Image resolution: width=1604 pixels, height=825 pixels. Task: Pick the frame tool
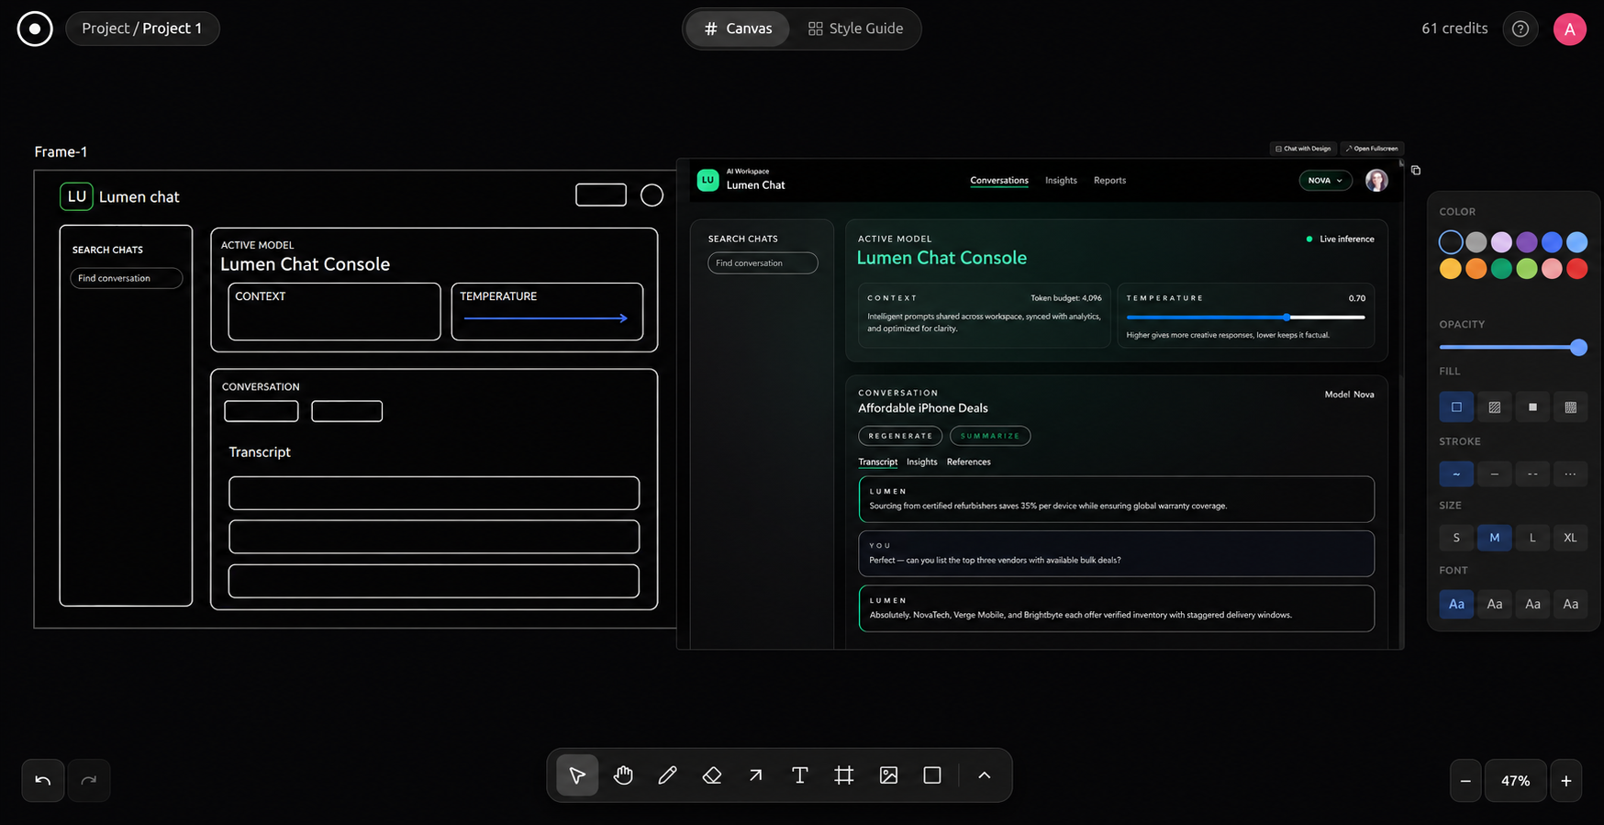pyautogui.click(x=843, y=775)
